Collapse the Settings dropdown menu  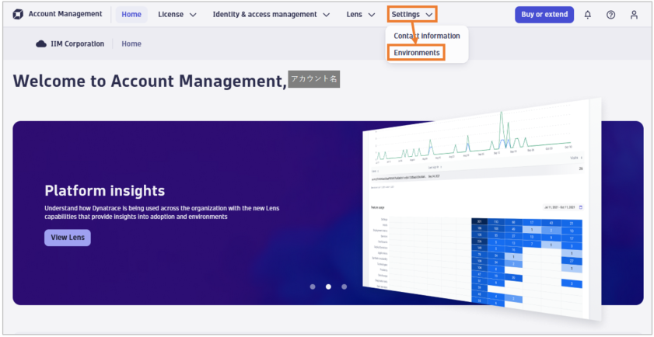click(411, 15)
